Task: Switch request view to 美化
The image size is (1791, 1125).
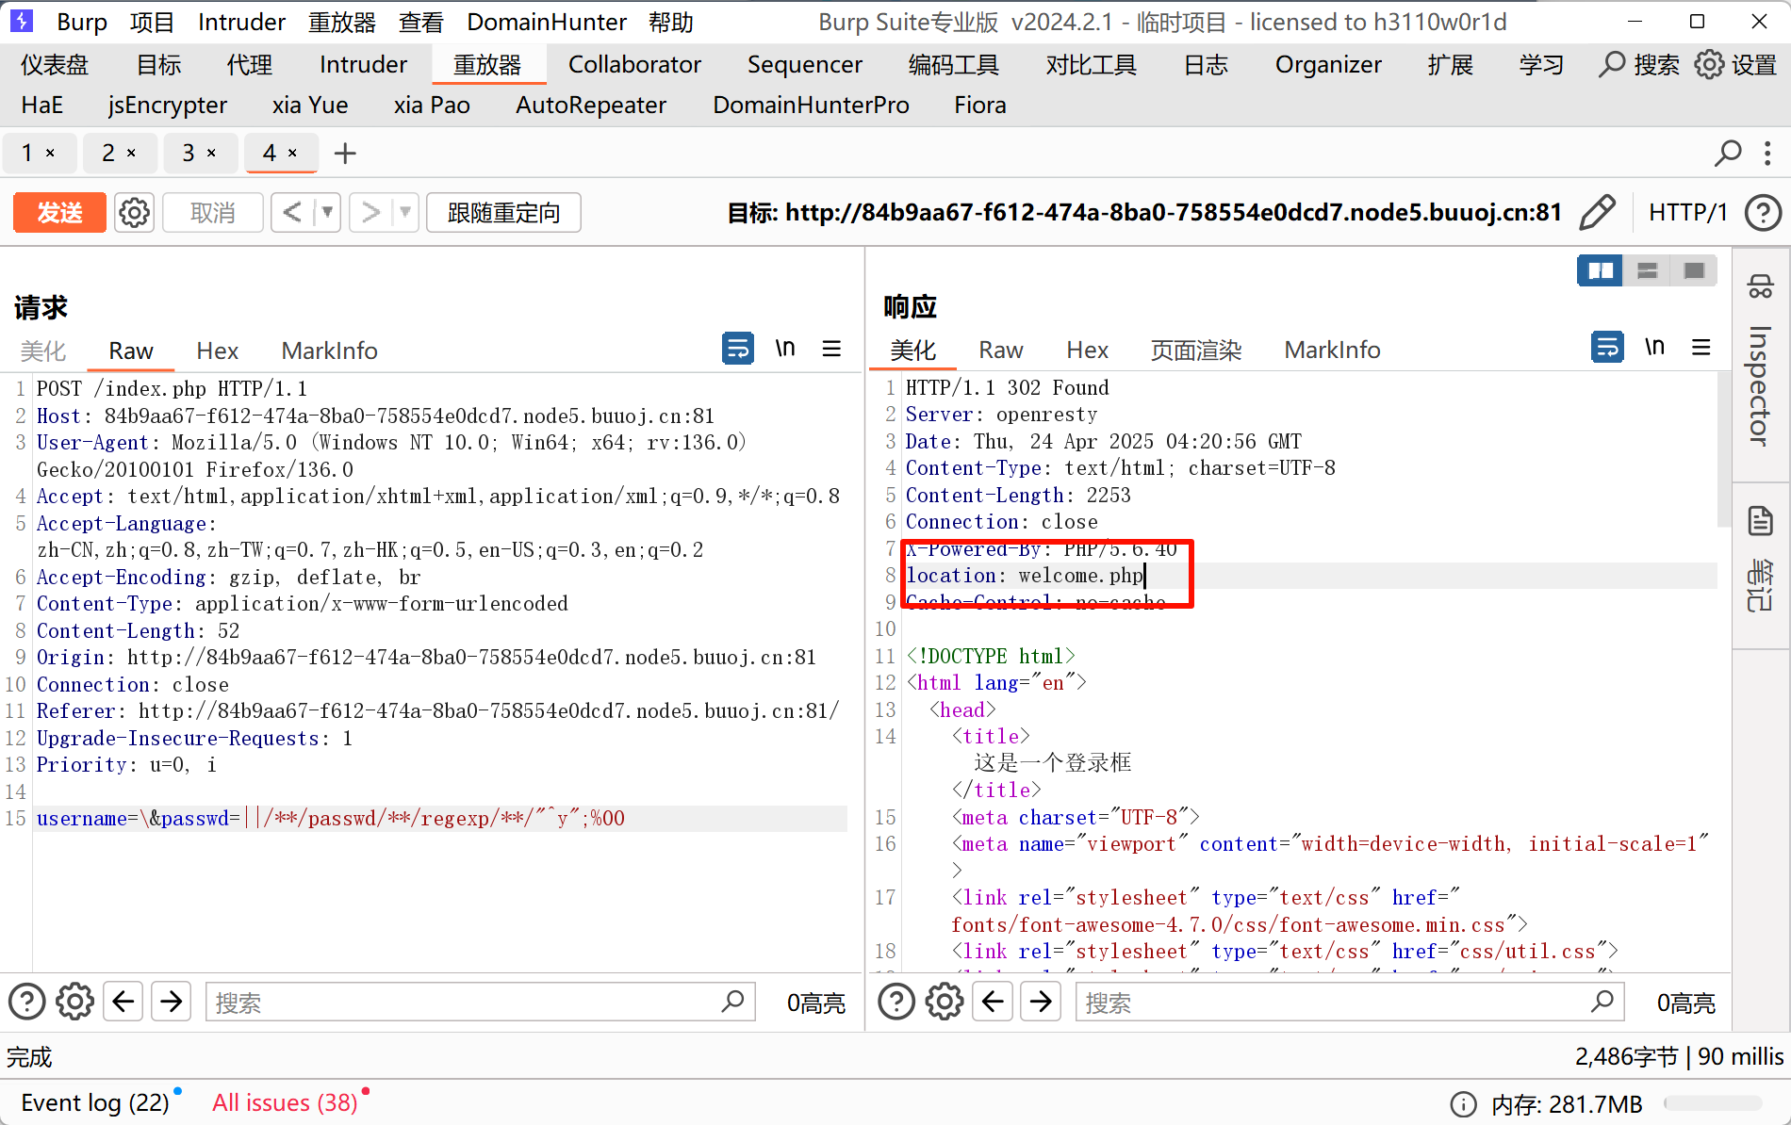Action: [43, 351]
